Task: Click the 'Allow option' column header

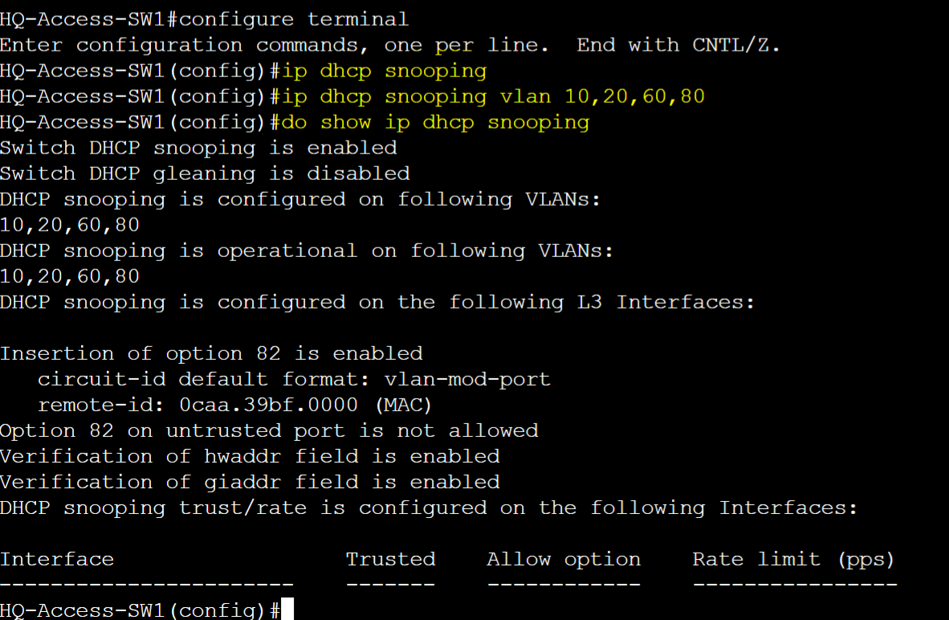Action: [x=564, y=560]
